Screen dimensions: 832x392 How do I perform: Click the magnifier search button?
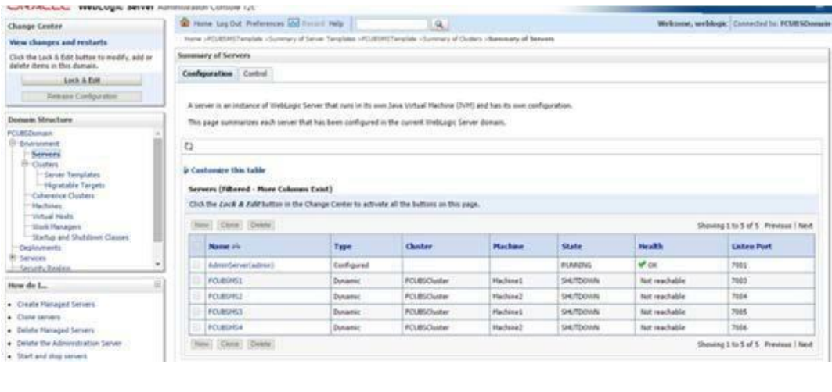[440, 24]
